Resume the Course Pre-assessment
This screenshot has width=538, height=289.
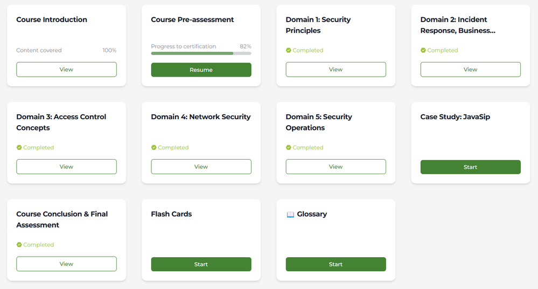pos(201,70)
